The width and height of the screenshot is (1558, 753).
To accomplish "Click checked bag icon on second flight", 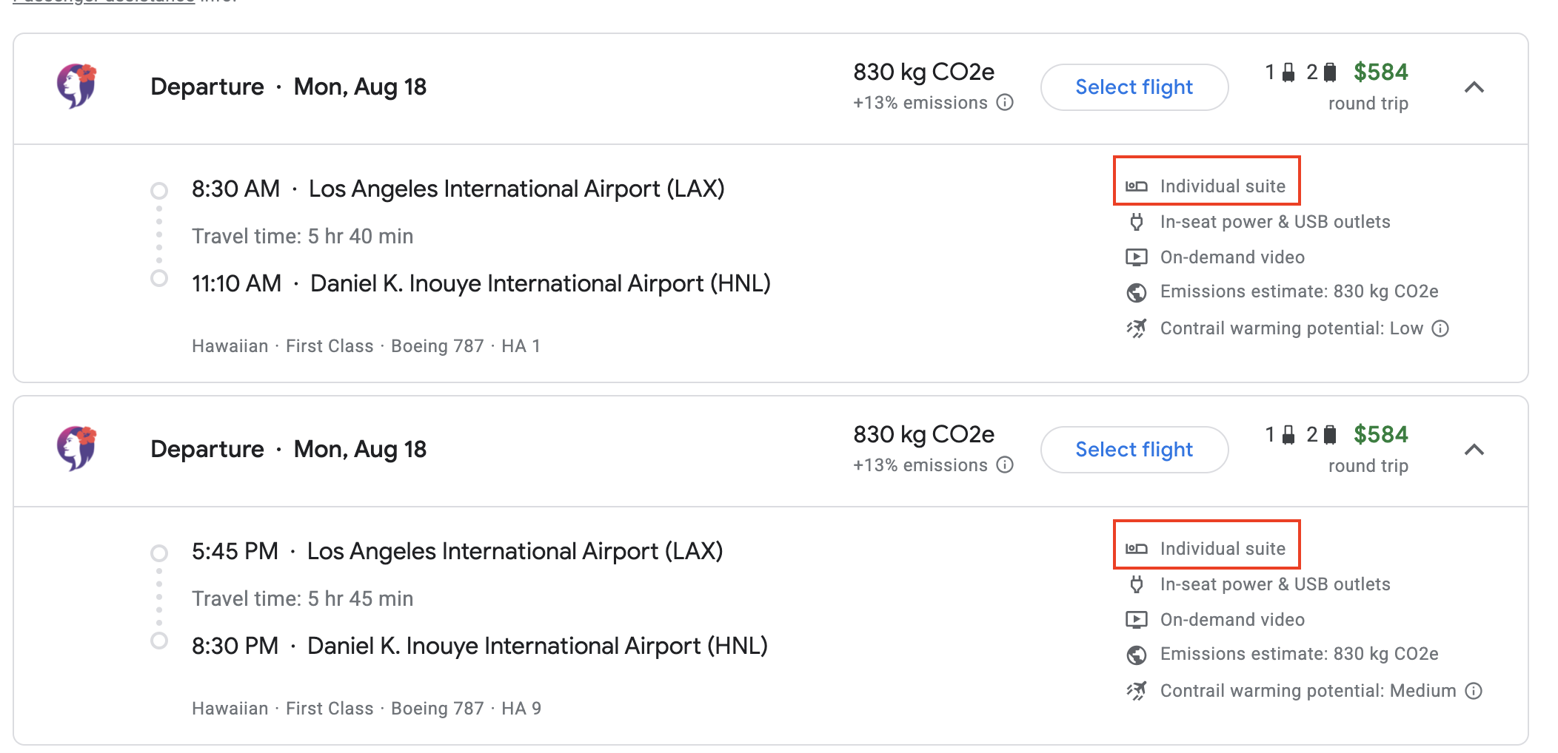I will tap(1330, 435).
